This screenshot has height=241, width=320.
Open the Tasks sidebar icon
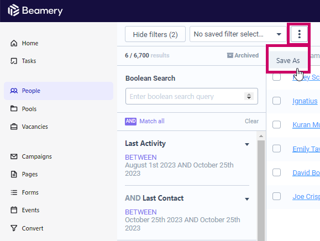click(14, 61)
